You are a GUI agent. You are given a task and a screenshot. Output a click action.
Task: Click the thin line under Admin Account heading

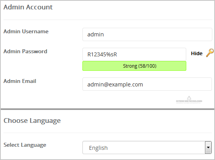108,20
